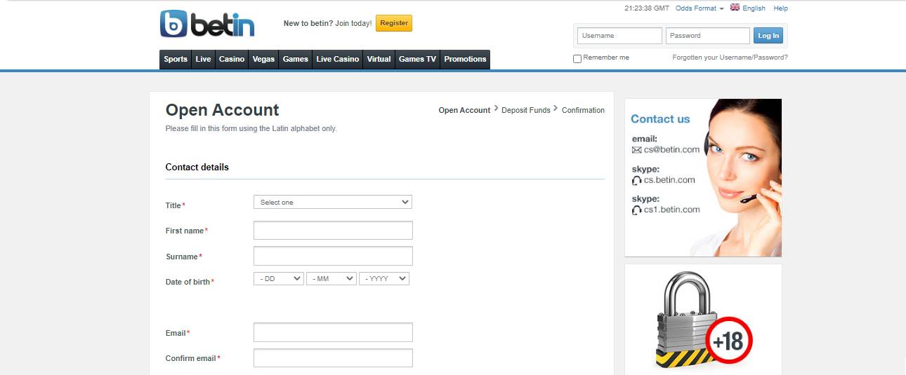Click the second skype headset icon

pyautogui.click(x=636, y=210)
